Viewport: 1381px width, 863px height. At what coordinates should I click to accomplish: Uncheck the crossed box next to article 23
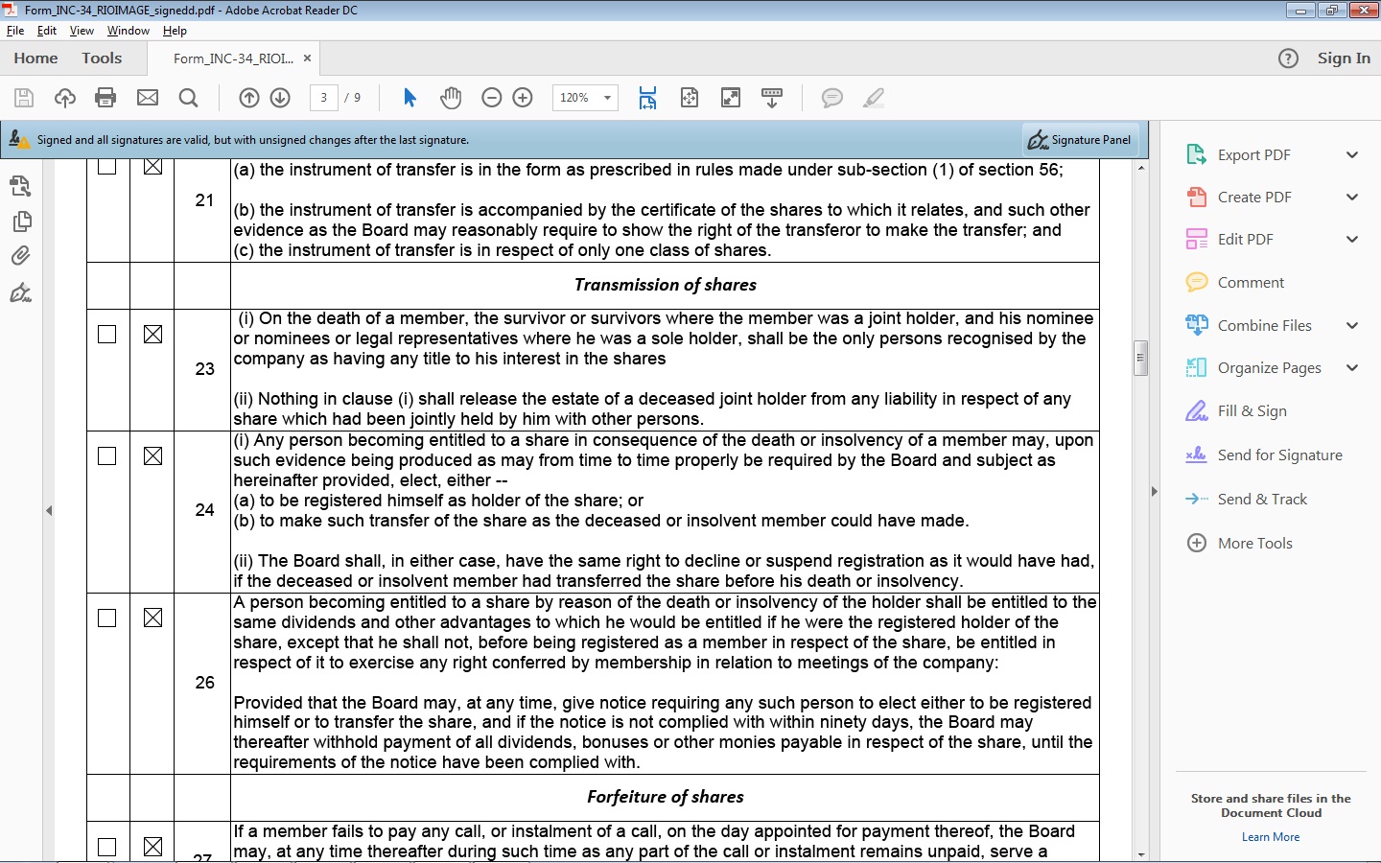point(152,335)
